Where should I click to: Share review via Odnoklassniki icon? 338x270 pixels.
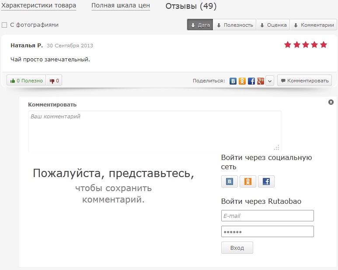coord(242,81)
